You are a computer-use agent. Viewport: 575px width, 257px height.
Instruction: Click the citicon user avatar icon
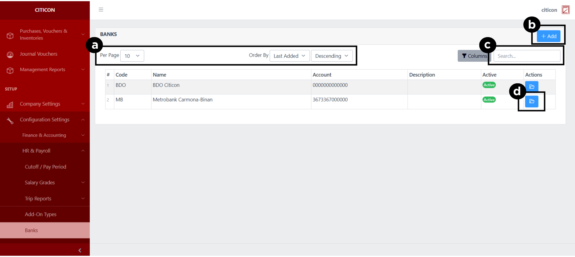566,10
